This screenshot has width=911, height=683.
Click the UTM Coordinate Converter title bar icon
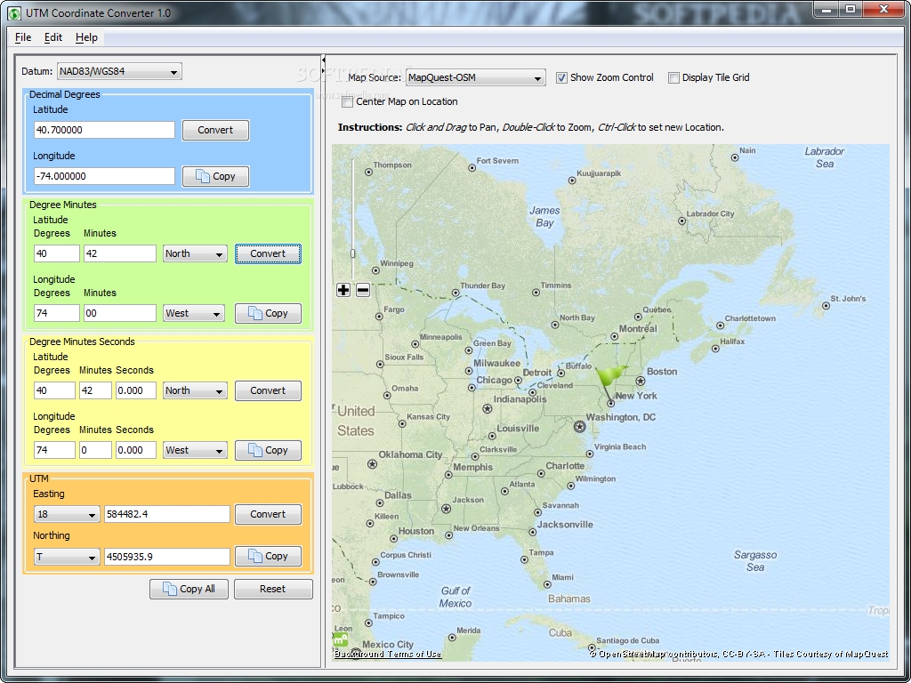pyautogui.click(x=14, y=12)
